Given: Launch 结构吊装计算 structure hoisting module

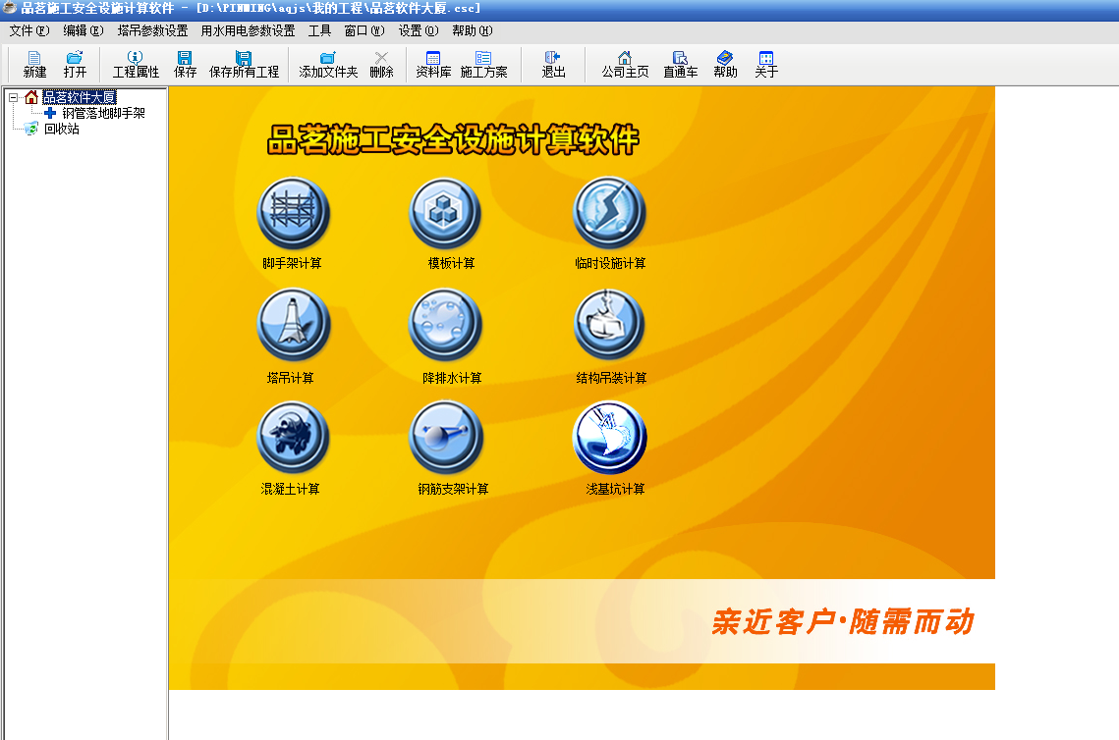Looking at the screenshot, I should click(x=609, y=325).
